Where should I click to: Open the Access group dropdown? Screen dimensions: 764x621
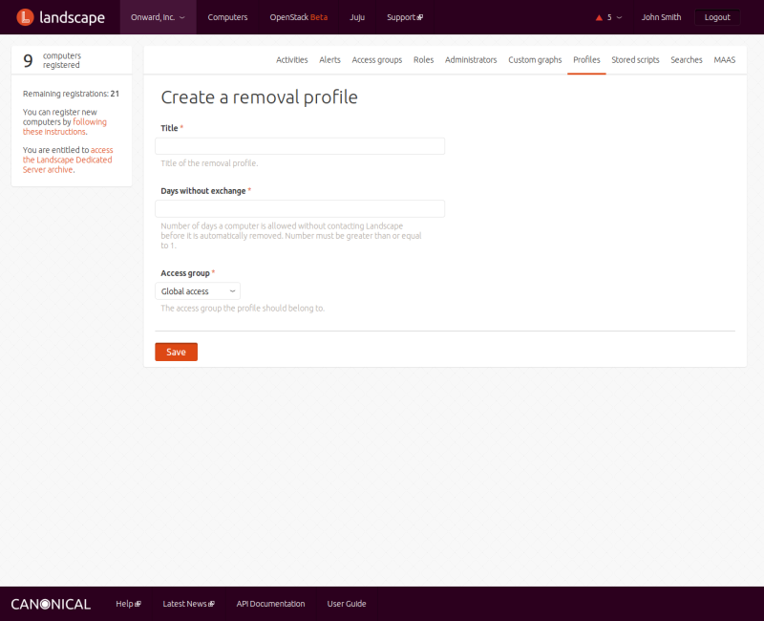tap(198, 291)
